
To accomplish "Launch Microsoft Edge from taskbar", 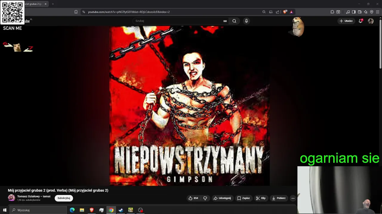I will 72,210.
